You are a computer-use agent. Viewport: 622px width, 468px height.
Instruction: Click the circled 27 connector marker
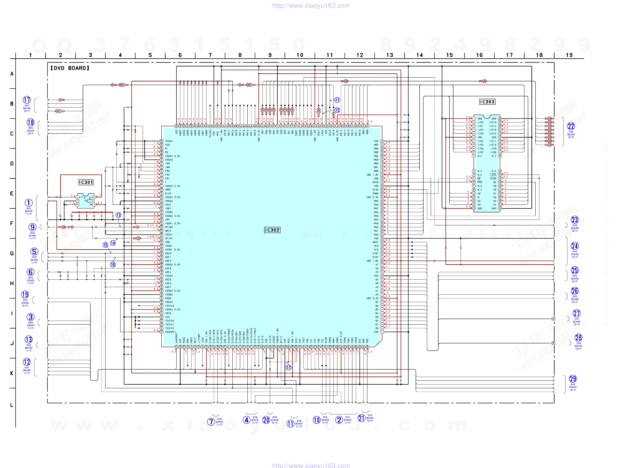click(576, 313)
